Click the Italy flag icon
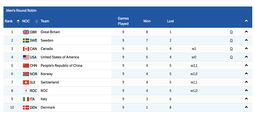Screen dimensions: 255x118 [26, 99]
